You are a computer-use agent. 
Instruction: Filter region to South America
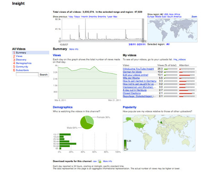click(x=174, y=16)
